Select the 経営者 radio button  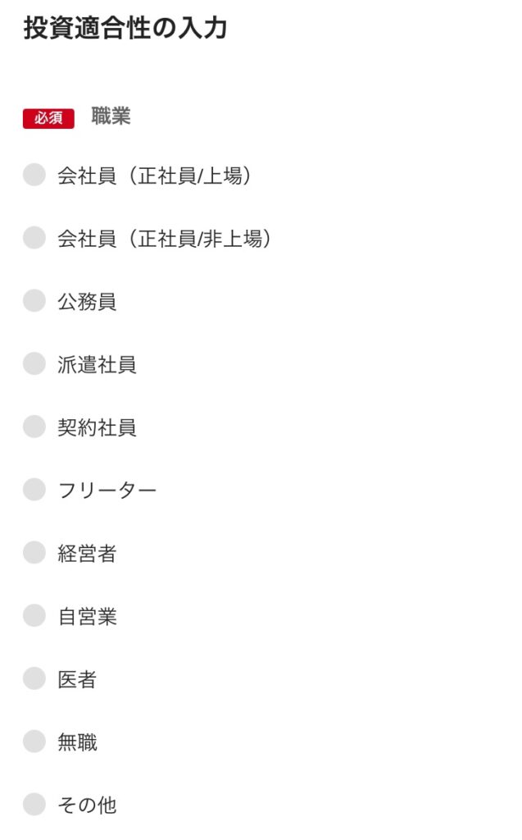(x=34, y=553)
